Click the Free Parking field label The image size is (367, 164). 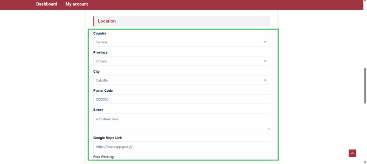pos(104,157)
